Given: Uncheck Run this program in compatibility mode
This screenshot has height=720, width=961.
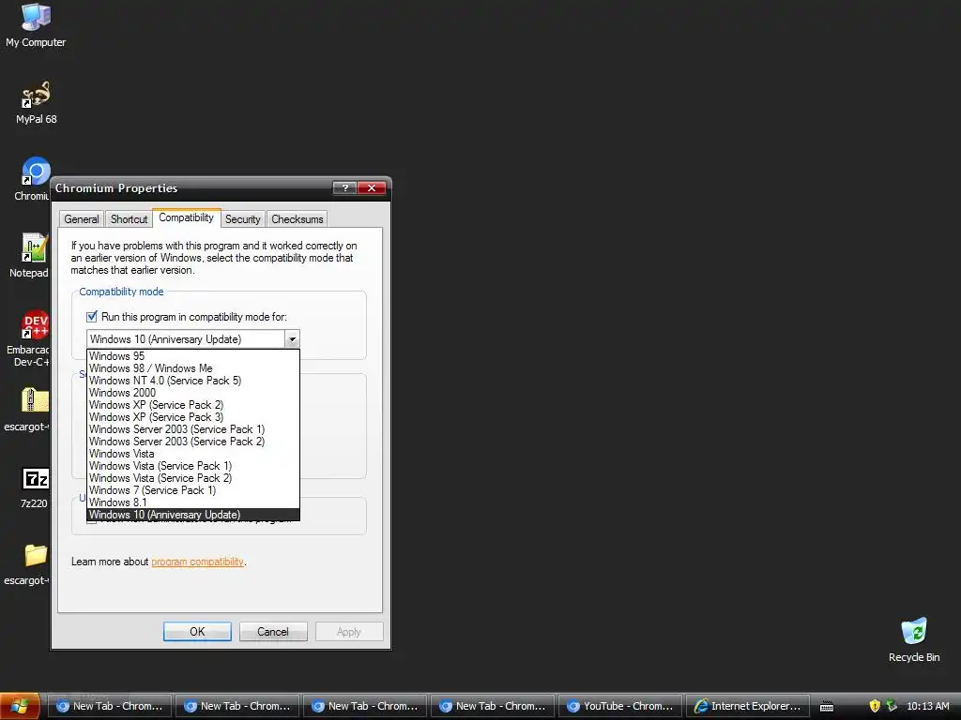Looking at the screenshot, I should 92,317.
